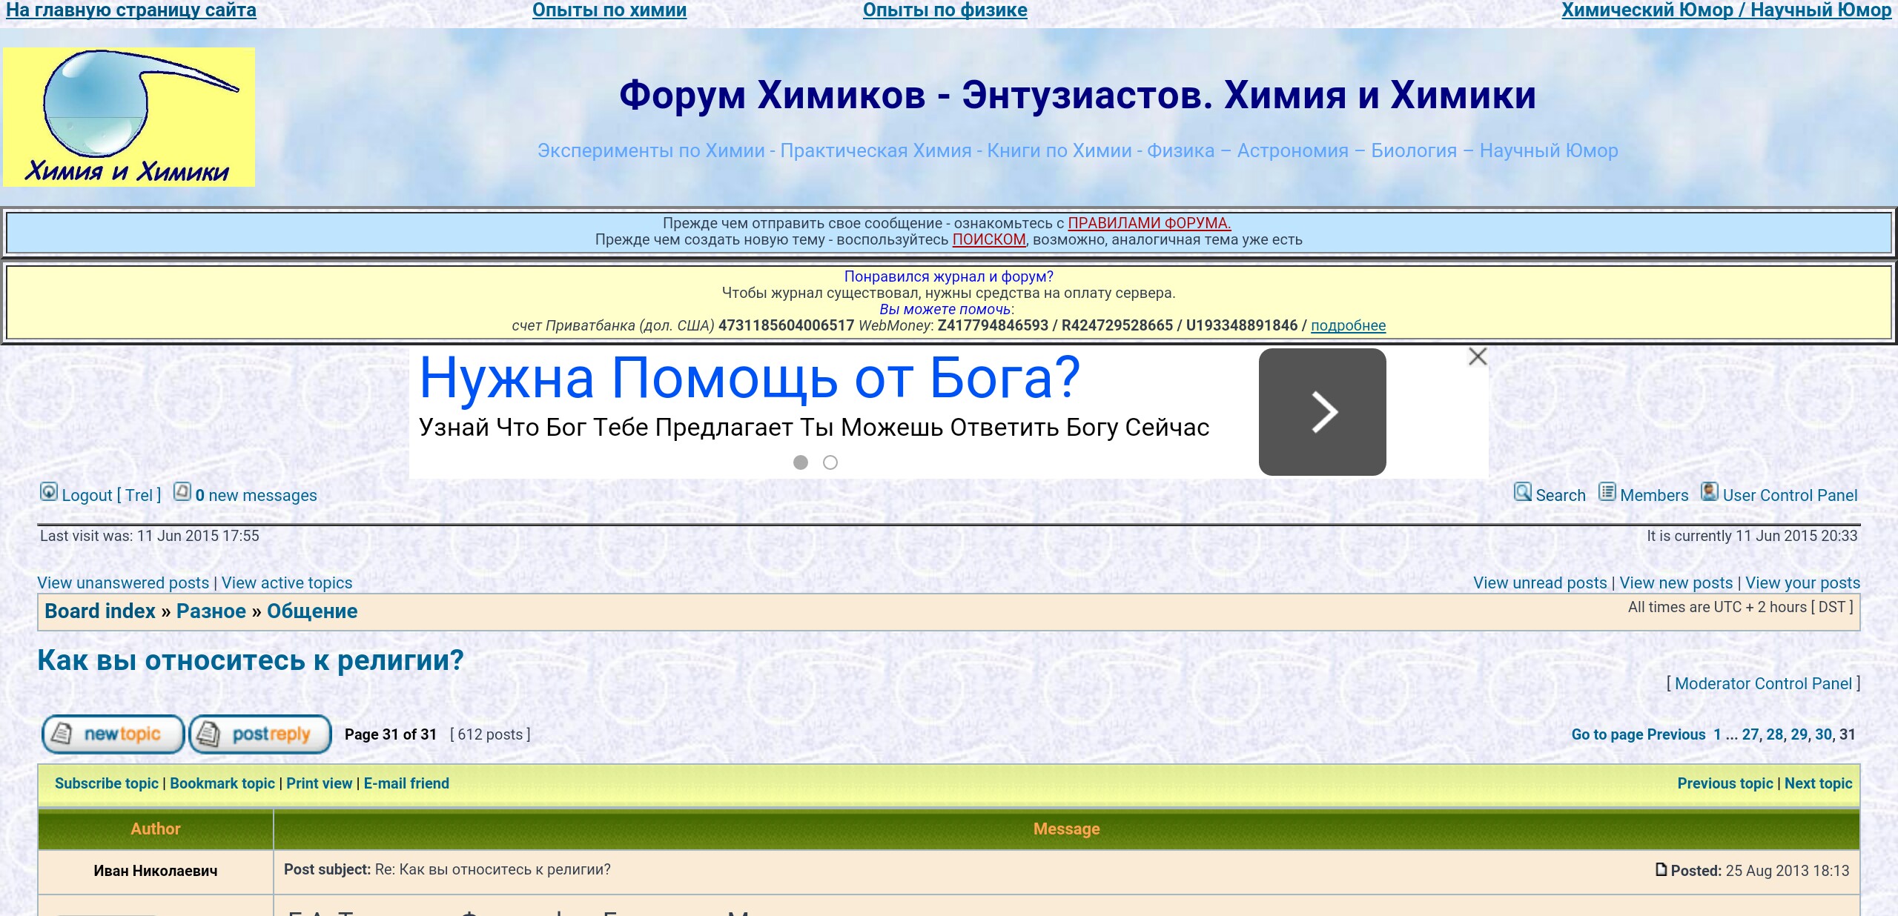
Task: Open Moderator Control Panel link
Action: (1763, 683)
